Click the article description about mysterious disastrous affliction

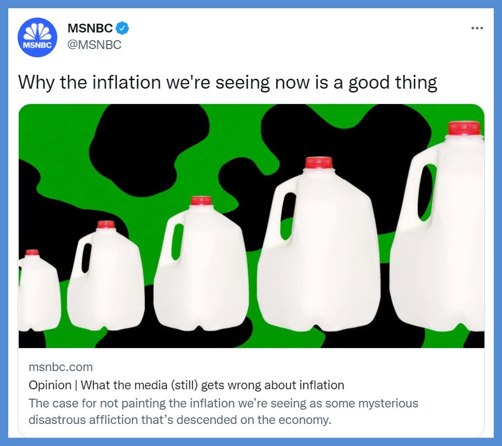click(223, 411)
